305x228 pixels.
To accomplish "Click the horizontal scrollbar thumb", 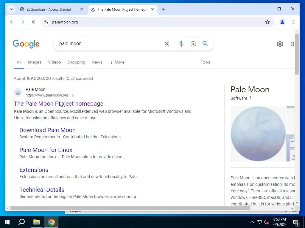I will [130, 208].
